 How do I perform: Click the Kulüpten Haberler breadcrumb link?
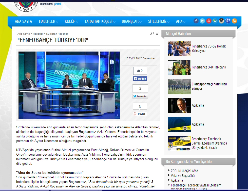click(57, 34)
